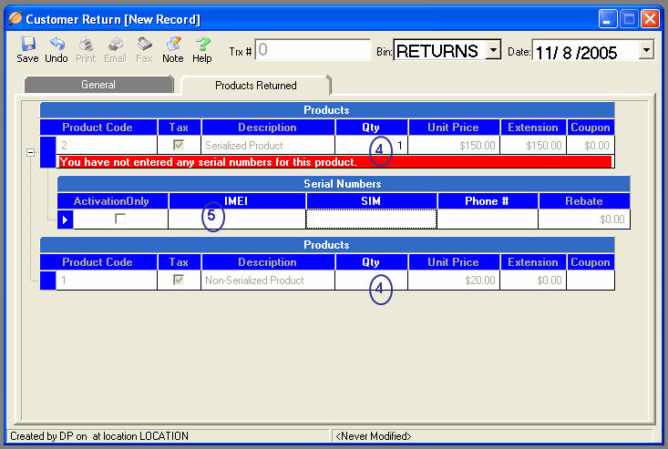Click the red serial numbers warning message
The image size is (668, 449).
coord(334,162)
